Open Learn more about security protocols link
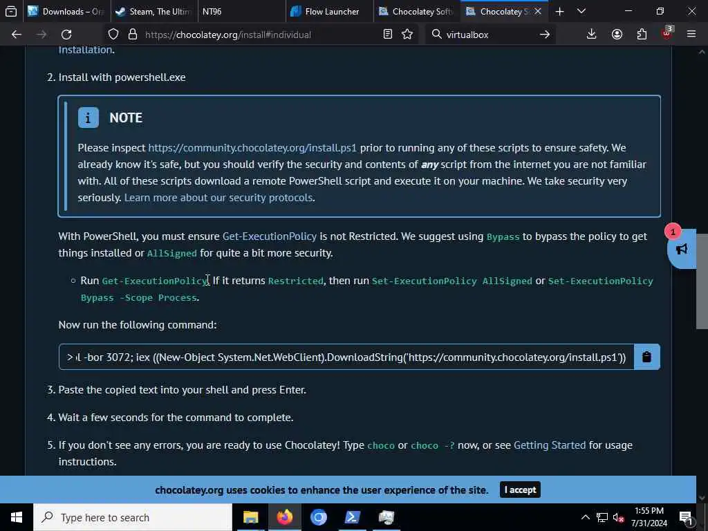708x531 pixels. (218, 197)
